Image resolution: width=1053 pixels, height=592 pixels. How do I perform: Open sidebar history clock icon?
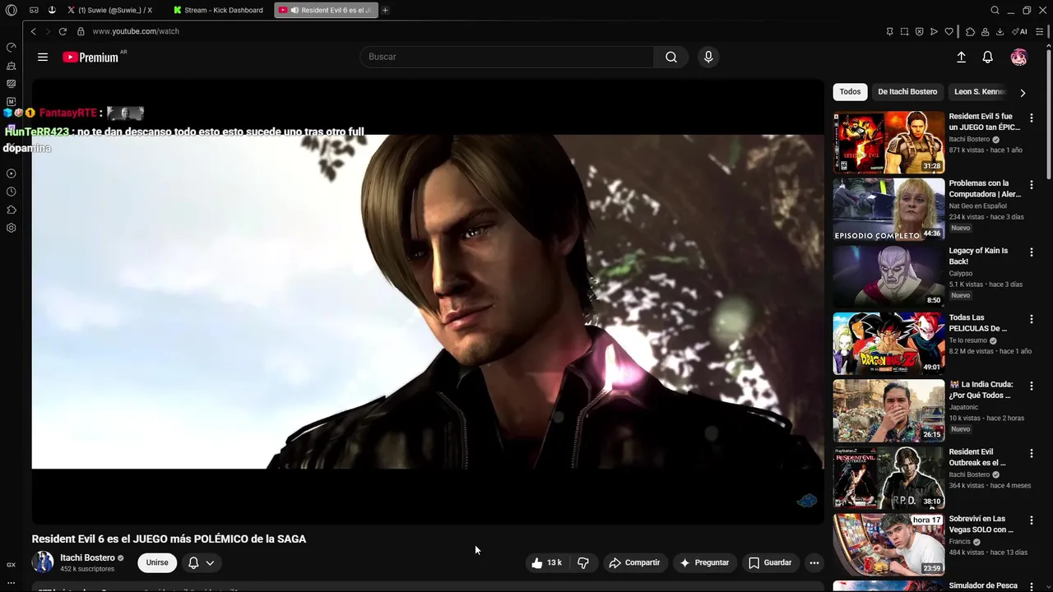[11, 192]
